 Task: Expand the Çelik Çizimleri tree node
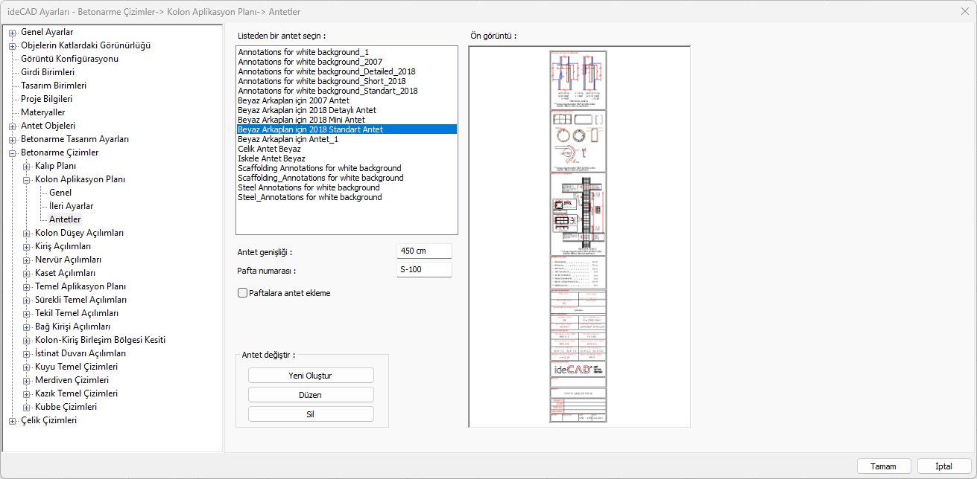tap(12, 420)
